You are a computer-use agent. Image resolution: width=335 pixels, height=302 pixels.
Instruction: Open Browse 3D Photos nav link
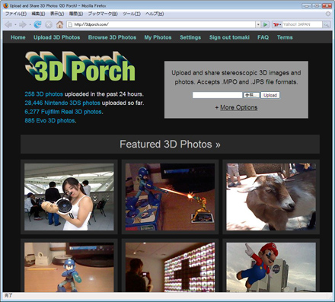(x=112, y=37)
